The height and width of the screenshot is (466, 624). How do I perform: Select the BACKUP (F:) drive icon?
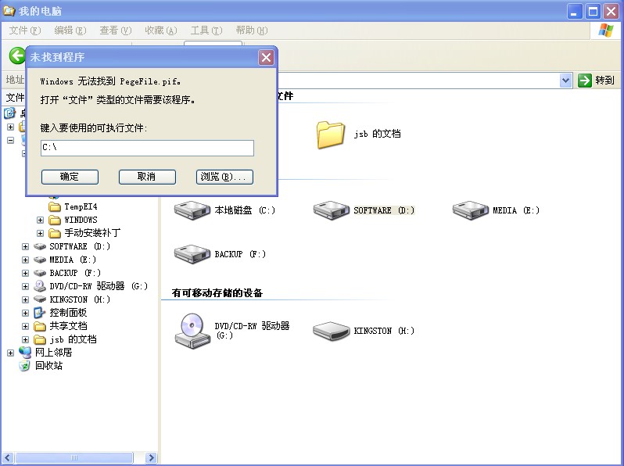[192, 254]
